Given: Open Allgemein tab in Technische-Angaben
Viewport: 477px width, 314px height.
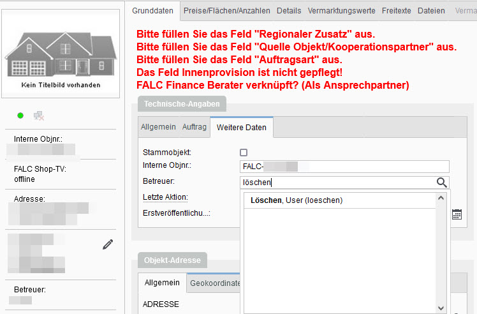Looking at the screenshot, I should 158,127.
